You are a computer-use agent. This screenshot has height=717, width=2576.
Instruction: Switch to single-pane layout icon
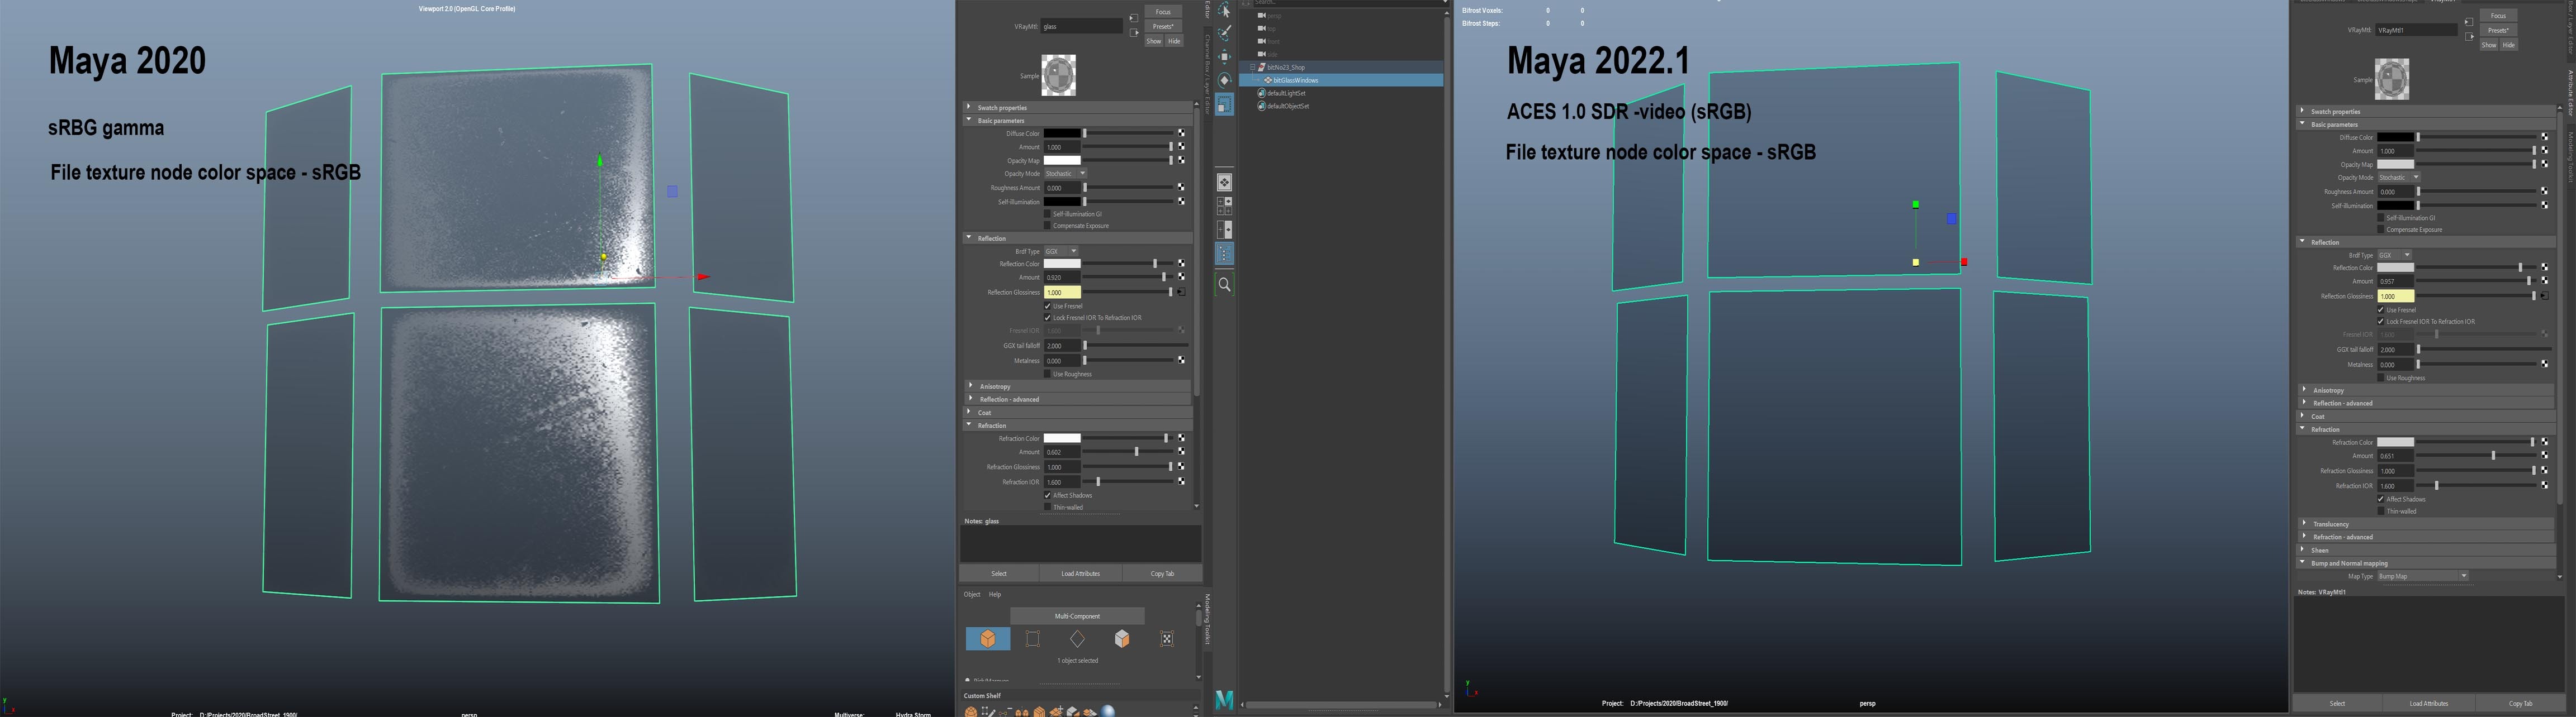pyautogui.click(x=1224, y=183)
